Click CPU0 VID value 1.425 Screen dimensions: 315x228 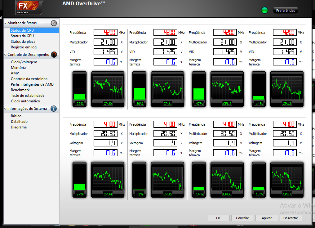point(105,52)
